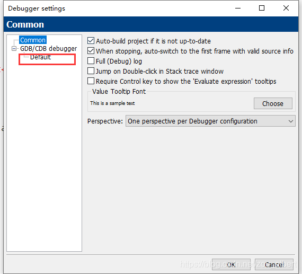Enable Jump on Double-click in Stack trace
This screenshot has height=274, width=302.
pos(91,71)
